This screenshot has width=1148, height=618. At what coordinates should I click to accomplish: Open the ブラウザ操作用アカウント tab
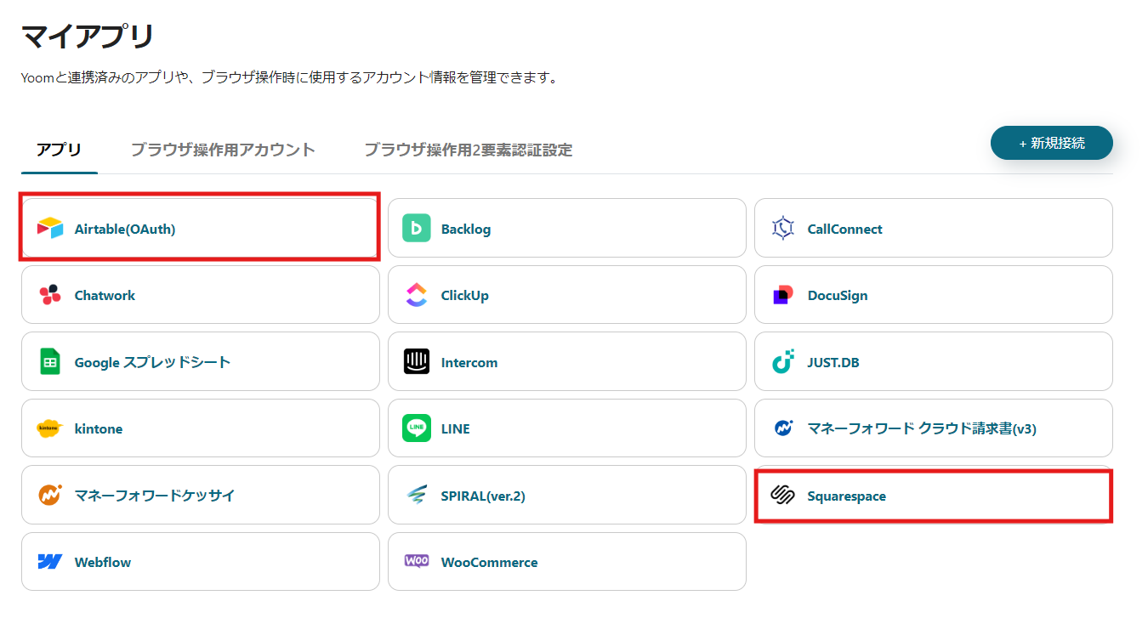tap(223, 150)
